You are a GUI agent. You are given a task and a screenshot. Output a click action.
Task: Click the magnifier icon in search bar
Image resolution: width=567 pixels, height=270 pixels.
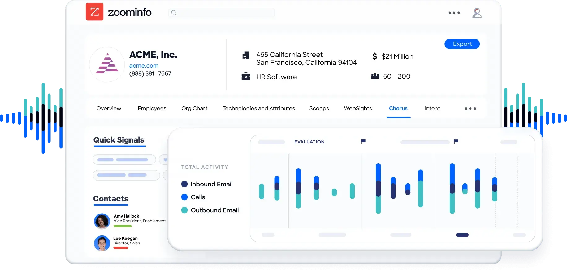coord(174,13)
